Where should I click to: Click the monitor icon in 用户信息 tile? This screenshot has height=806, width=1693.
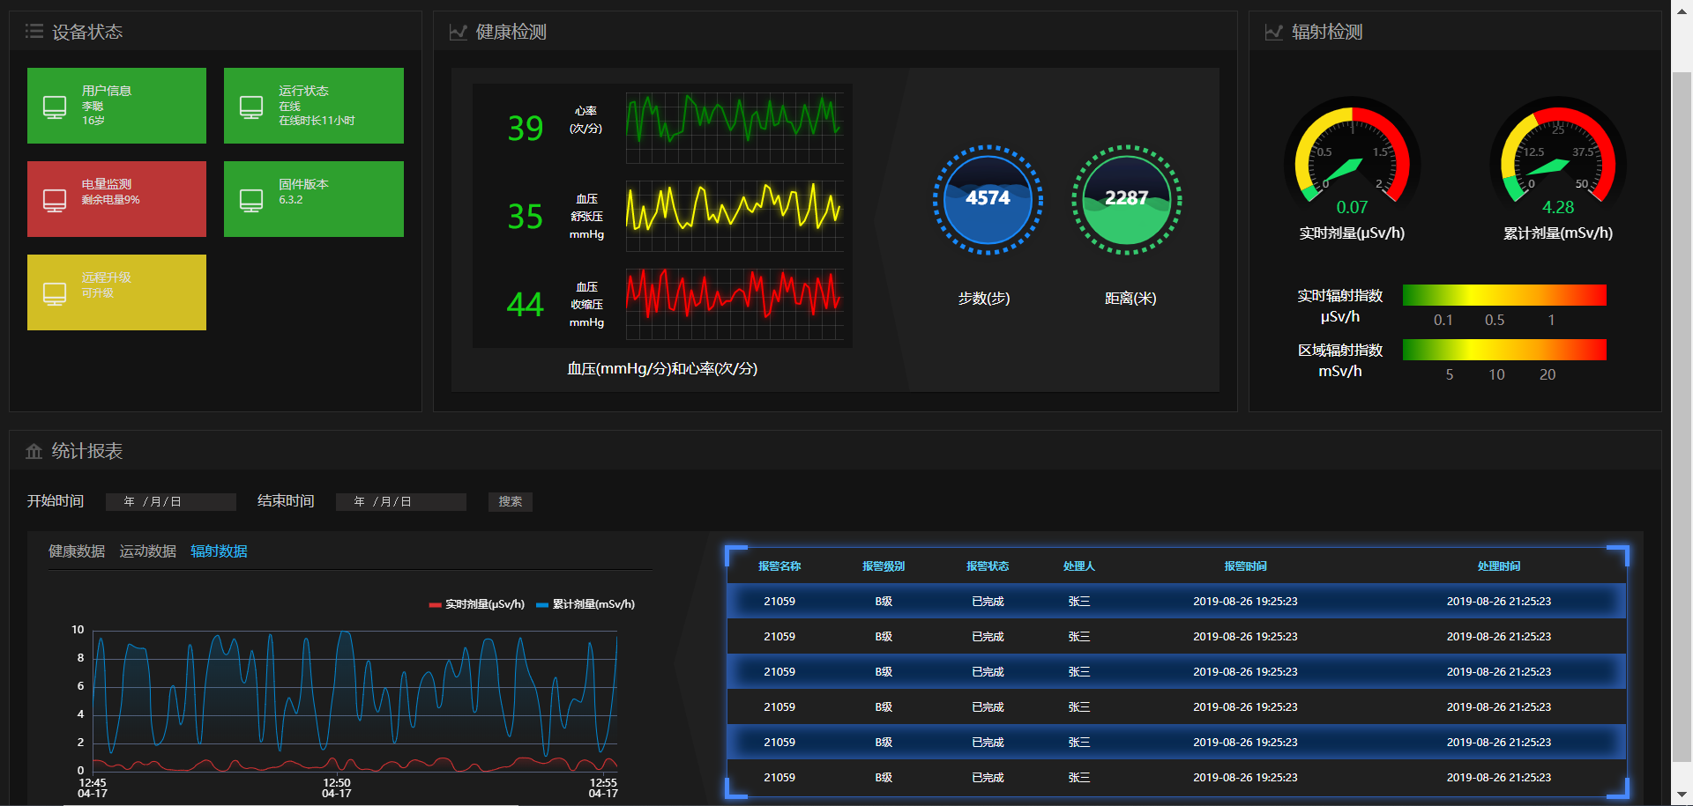tap(55, 107)
